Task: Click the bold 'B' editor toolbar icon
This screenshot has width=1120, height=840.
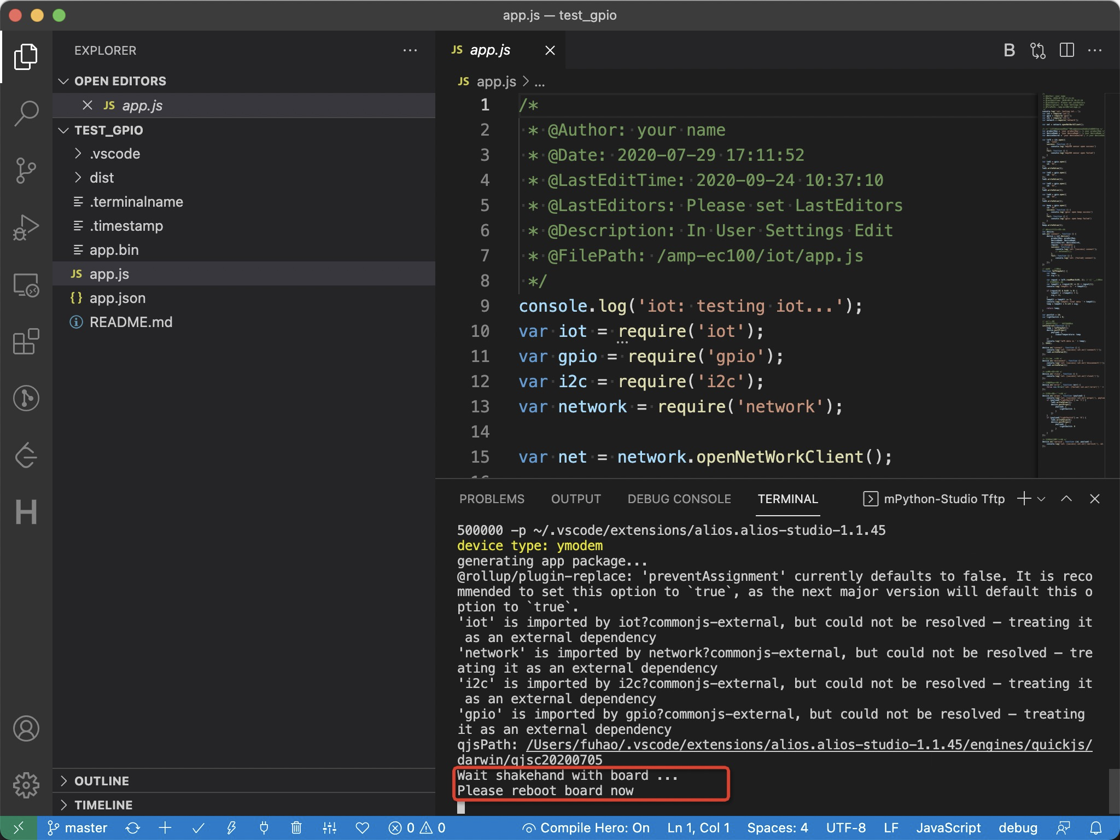Action: 1010,50
